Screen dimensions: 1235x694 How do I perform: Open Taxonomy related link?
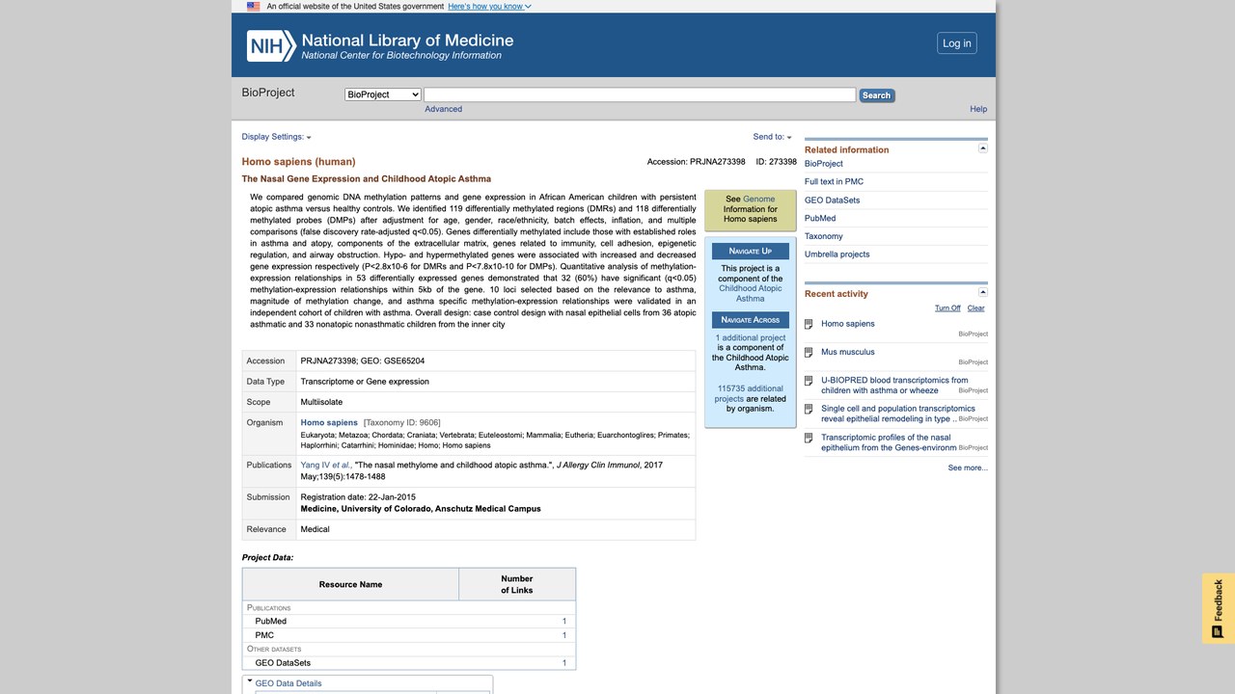point(824,236)
